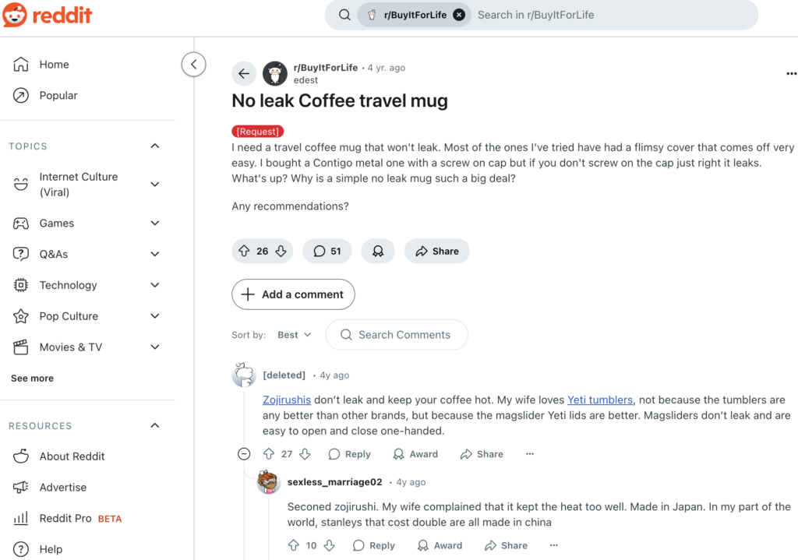Give an award to the post

378,252
